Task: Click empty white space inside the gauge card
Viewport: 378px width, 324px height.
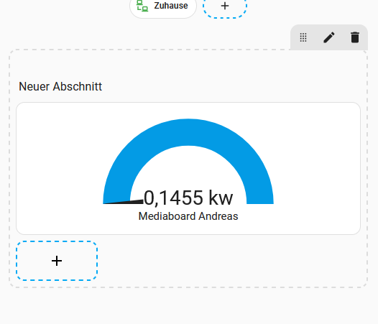Action: click(60, 169)
